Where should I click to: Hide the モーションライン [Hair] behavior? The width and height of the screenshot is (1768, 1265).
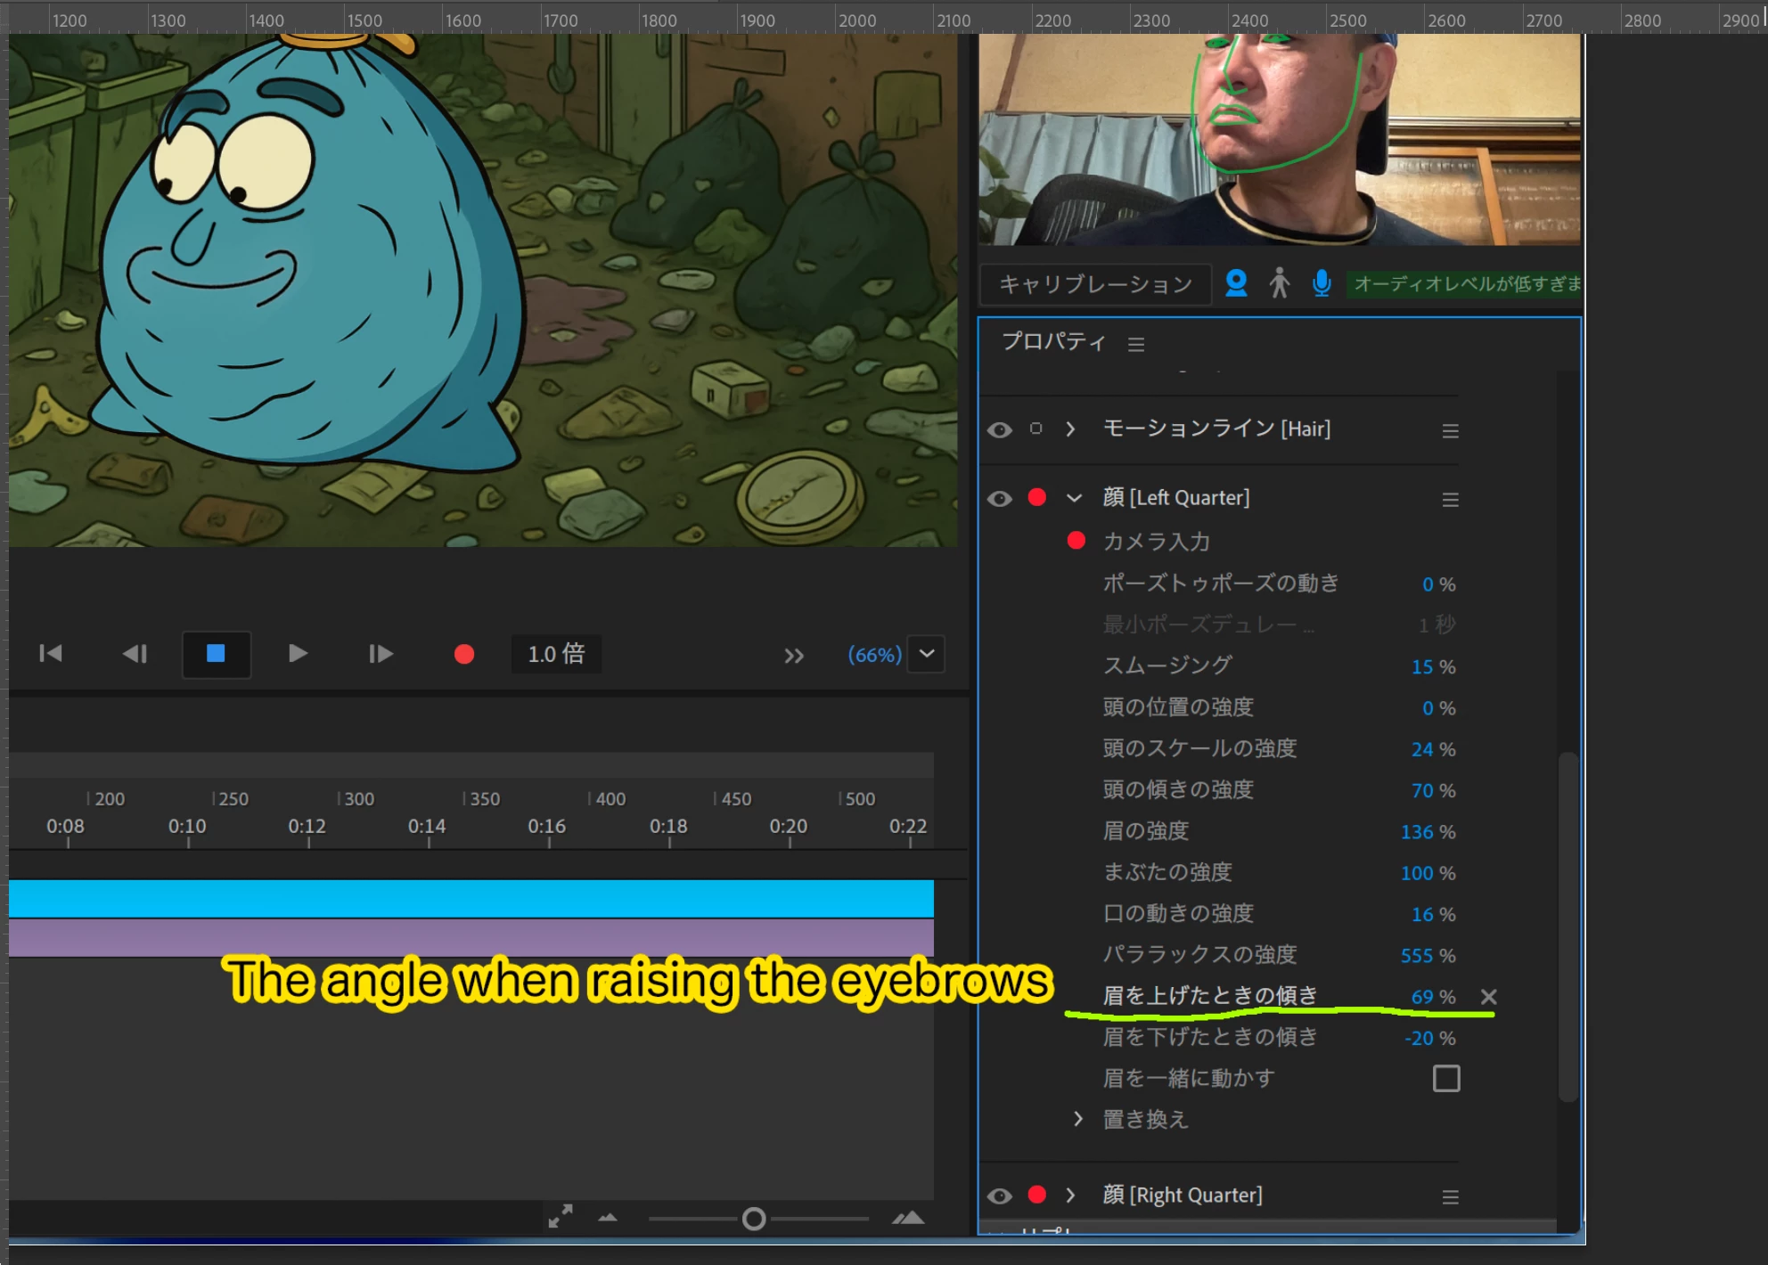(x=1000, y=430)
